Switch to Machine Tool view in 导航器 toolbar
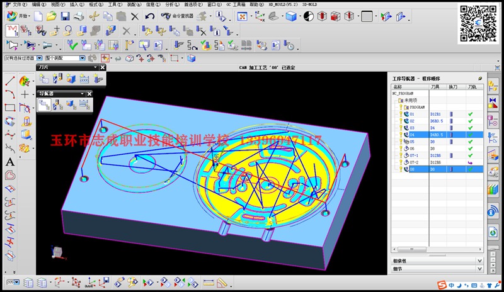 point(57,104)
